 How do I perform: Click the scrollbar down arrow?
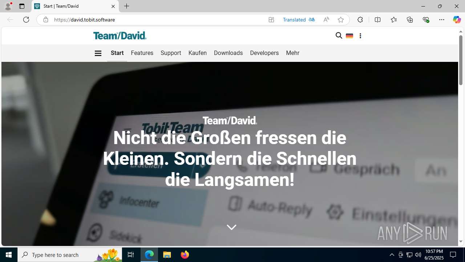coord(461,242)
